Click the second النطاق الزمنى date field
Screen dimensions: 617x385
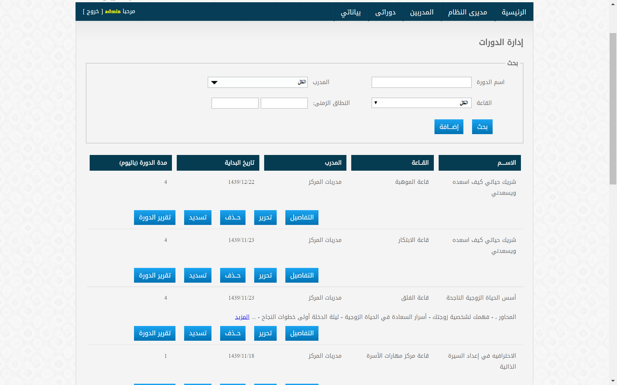[235, 103]
